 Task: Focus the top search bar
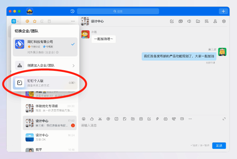coord(118,11)
